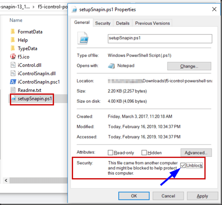
Task: Check the Hidden attribute checkbox
Action: tap(144, 153)
